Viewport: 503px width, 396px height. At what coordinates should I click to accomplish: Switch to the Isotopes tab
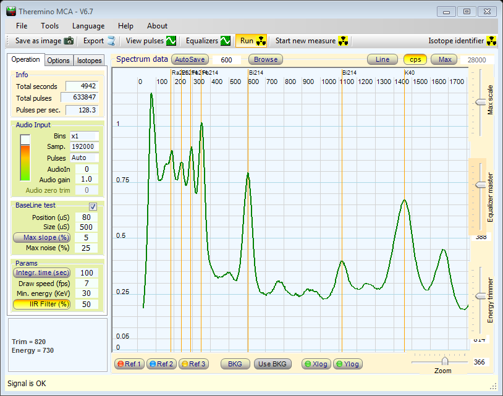coord(89,61)
